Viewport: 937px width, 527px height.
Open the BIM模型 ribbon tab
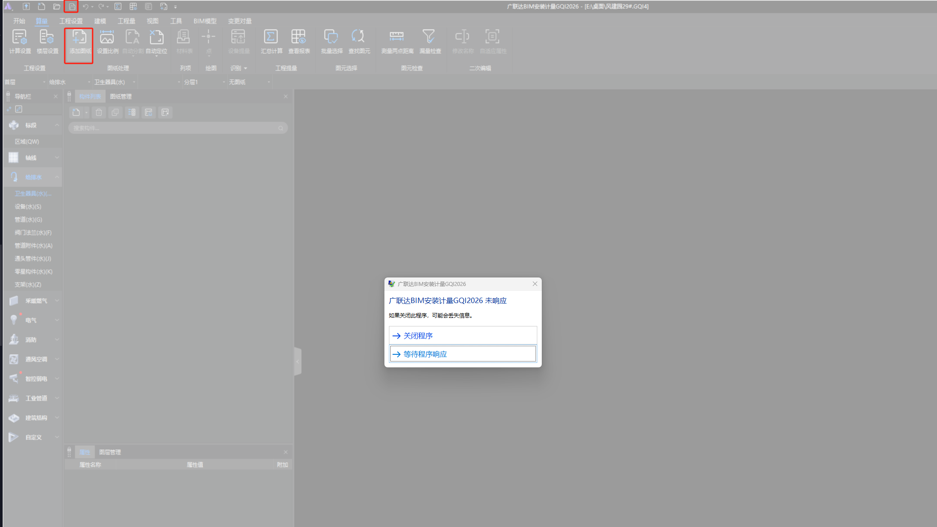coord(205,21)
